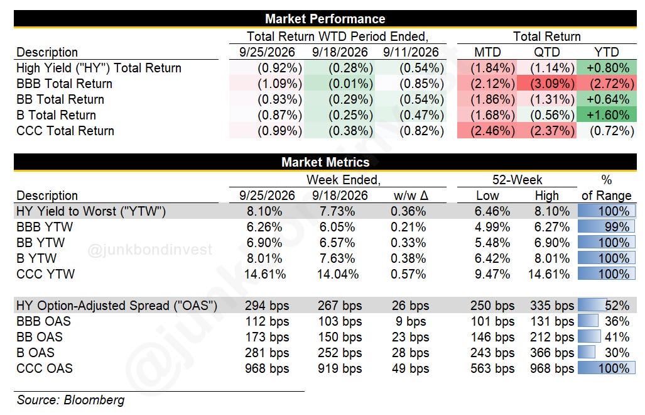Viewport: 645px width, 415px height.
Task: Click the Market Metrics header bar
Action: tap(325, 162)
